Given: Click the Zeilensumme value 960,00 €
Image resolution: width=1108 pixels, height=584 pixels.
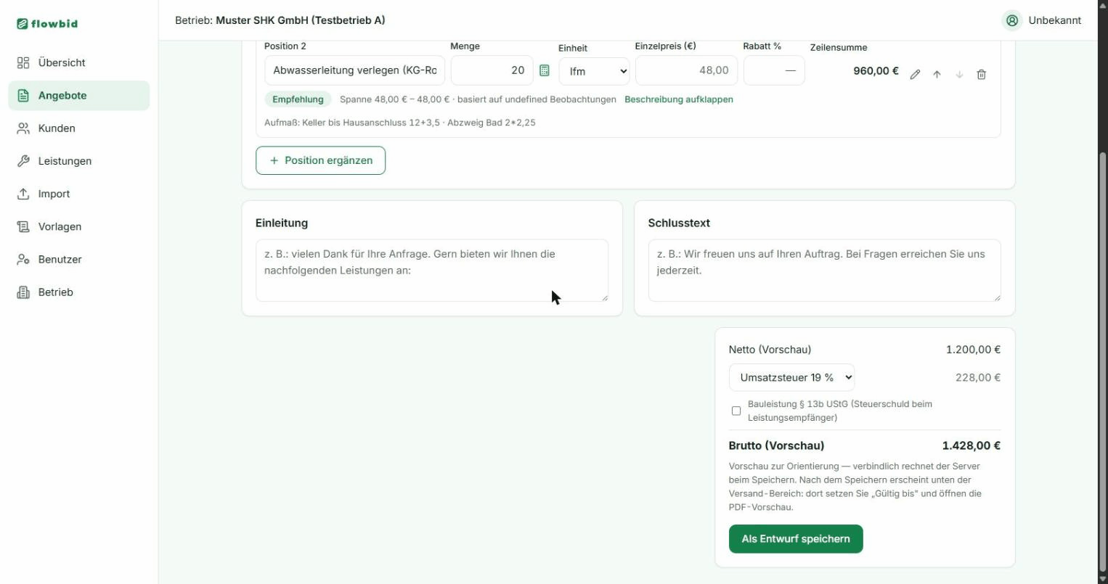Looking at the screenshot, I should click(x=876, y=71).
